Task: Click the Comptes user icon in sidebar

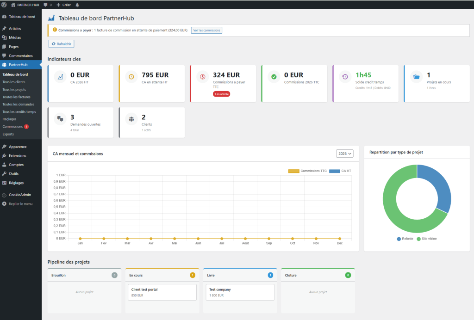Action: pyautogui.click(x=4, y=165)
